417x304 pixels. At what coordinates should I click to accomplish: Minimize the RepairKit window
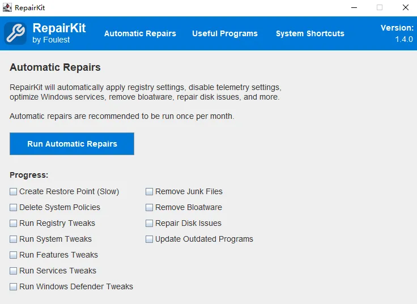point(354,8)
